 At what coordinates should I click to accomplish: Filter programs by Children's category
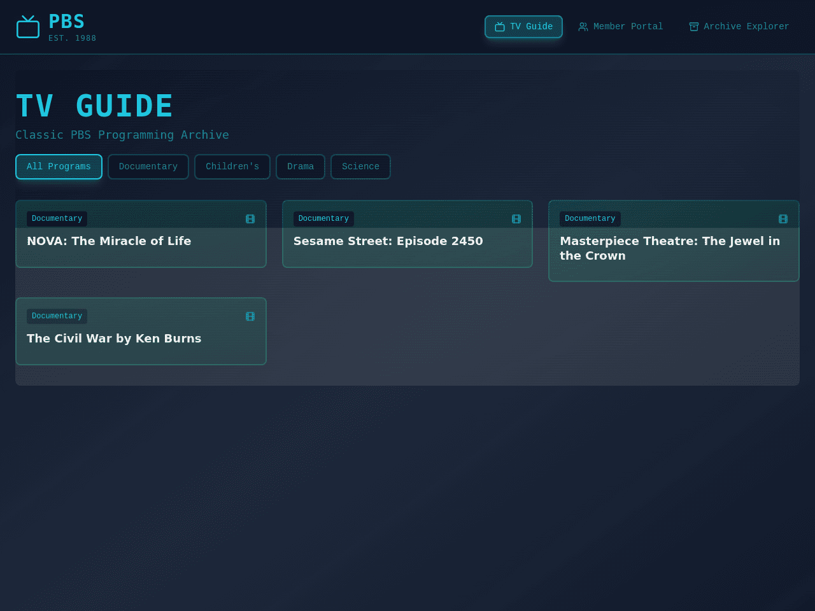tap(232, 167)
